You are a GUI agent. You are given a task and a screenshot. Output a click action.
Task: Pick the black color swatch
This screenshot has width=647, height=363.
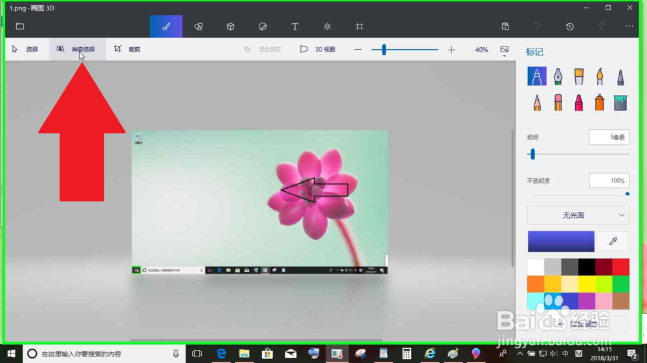point(587,267)
